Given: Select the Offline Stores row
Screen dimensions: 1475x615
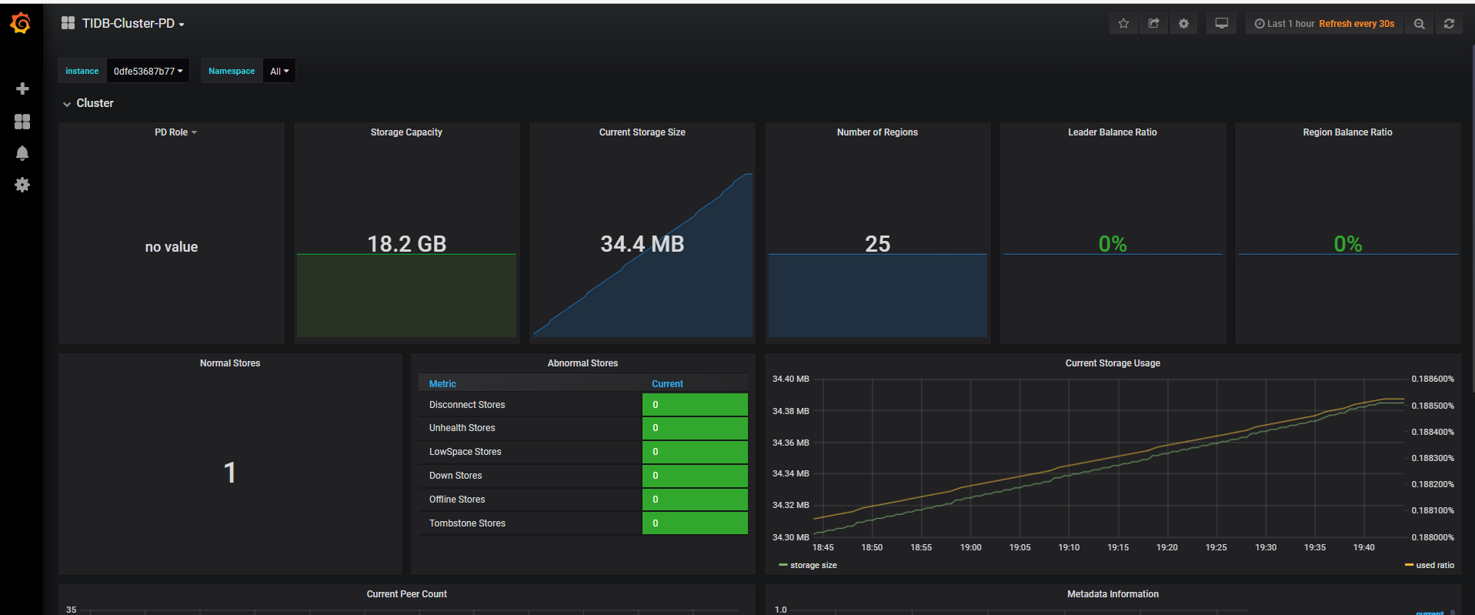Looking at the screenshot, I should click(583, 500).
